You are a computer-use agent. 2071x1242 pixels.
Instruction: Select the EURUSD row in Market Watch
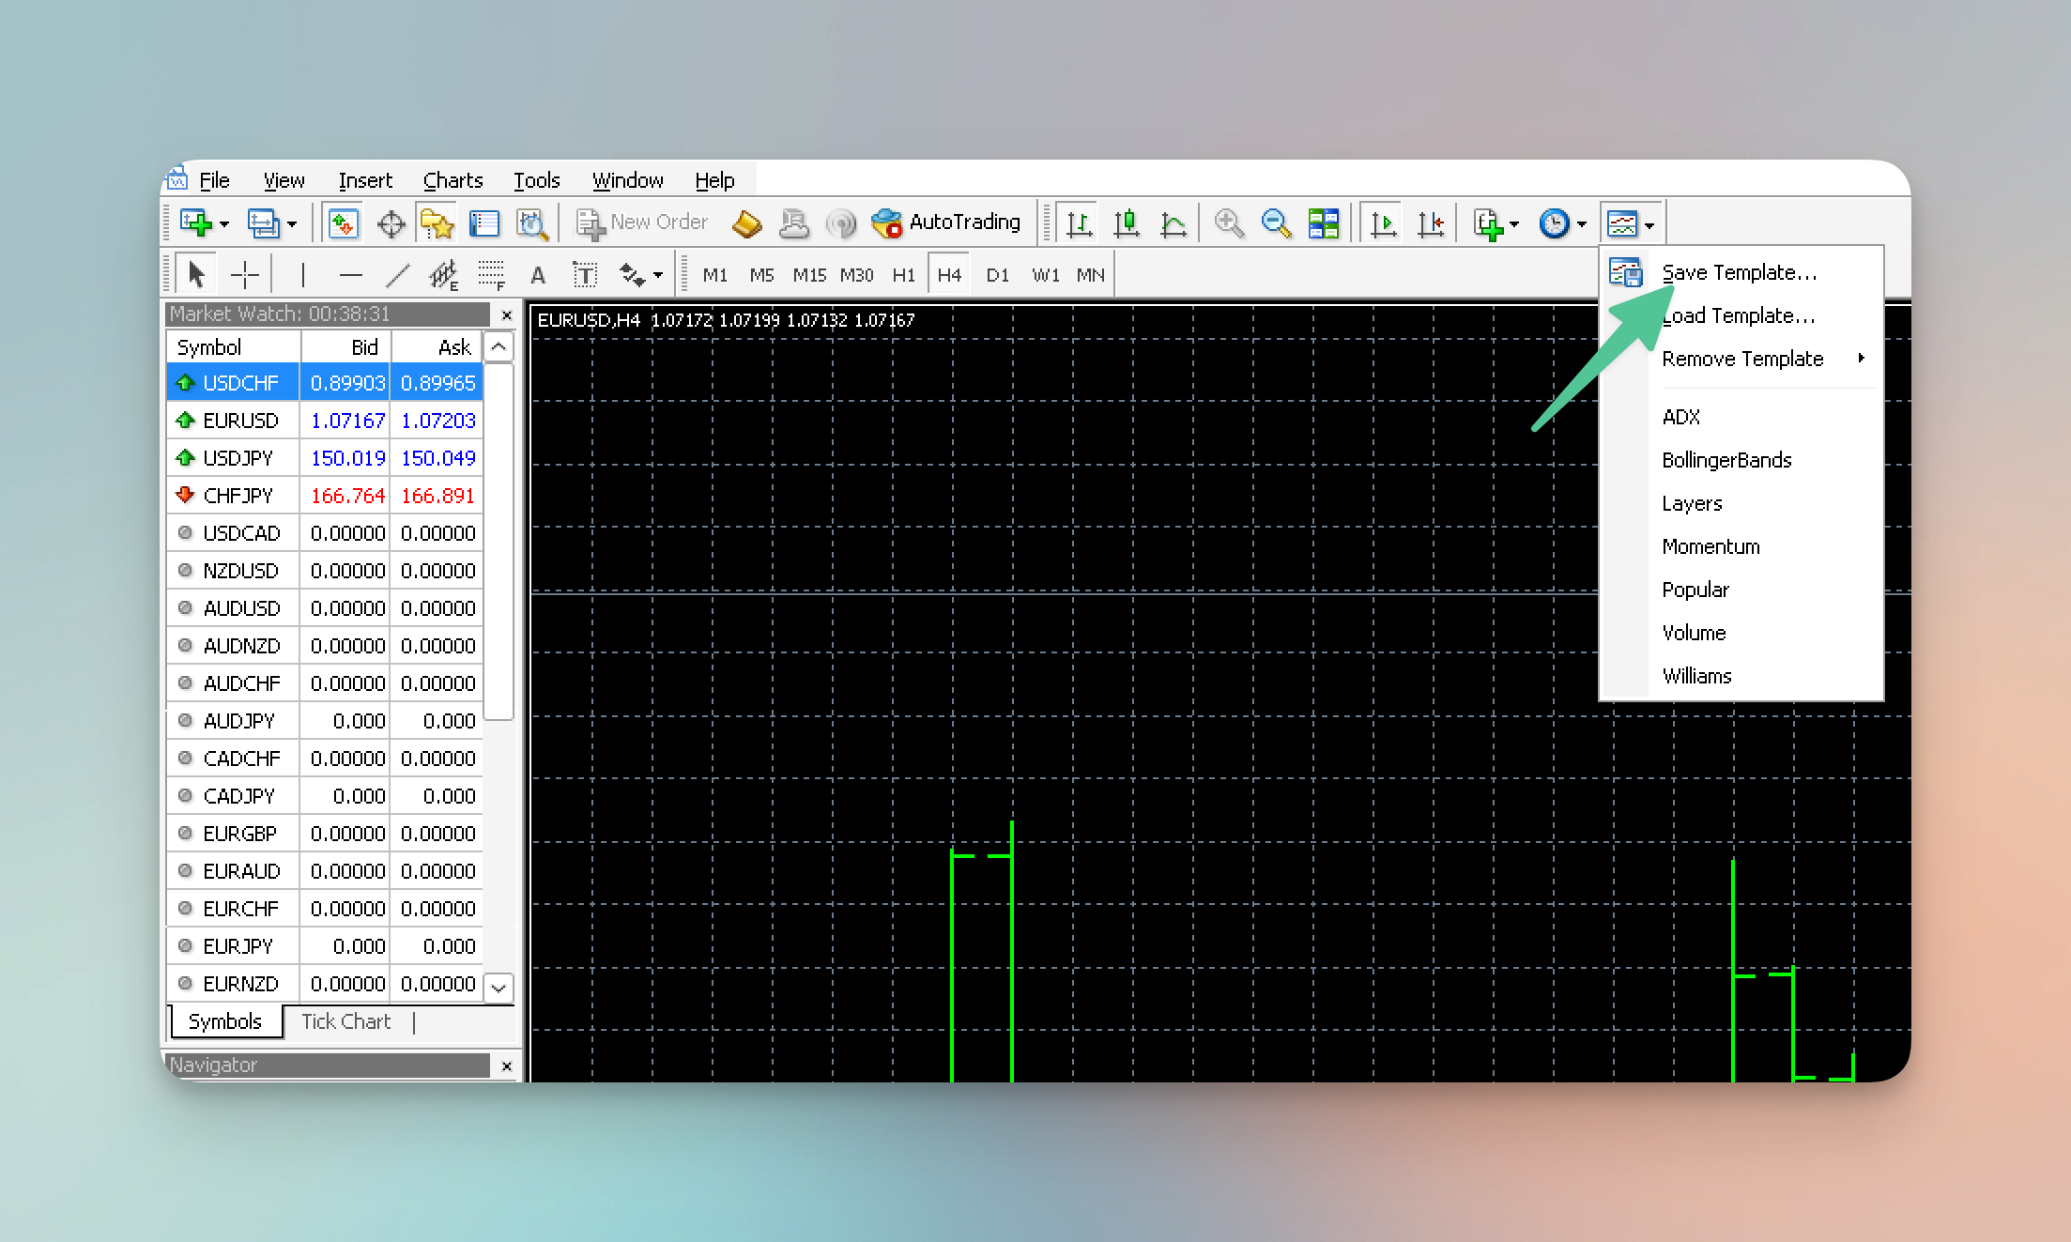click(325, 421)
